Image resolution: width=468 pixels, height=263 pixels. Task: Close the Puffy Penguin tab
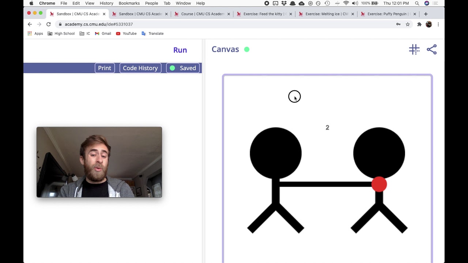click(415, 14)
